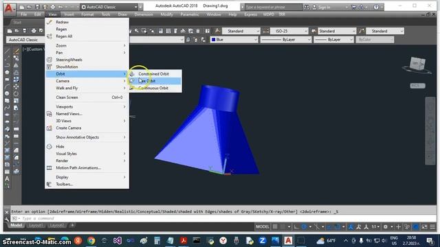Open Visual Studio from the taskbar
The image size is (440, 247).
point(118,241)
